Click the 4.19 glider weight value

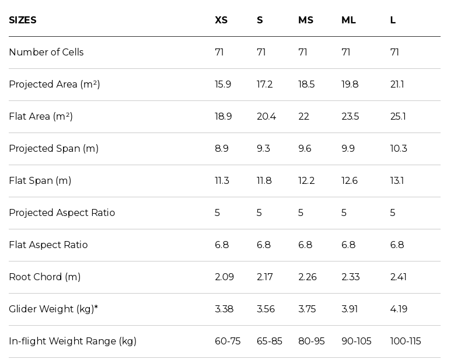(x=399, y=309)
